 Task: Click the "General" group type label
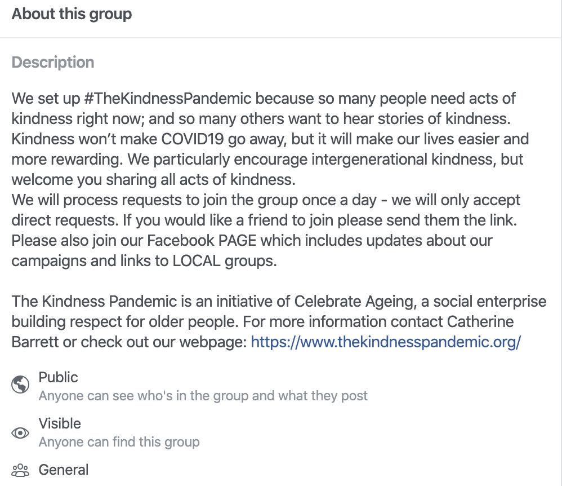point(63,470)
